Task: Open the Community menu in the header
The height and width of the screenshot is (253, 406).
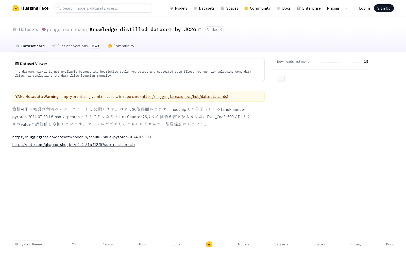Action: 257,8
